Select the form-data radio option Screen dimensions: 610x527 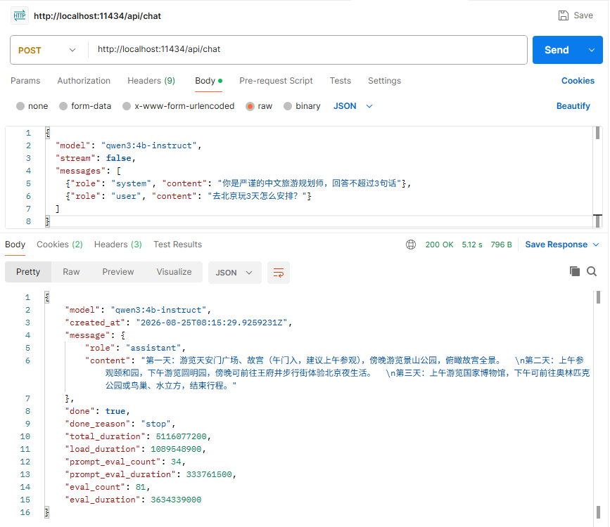click(x=63, y=106)
